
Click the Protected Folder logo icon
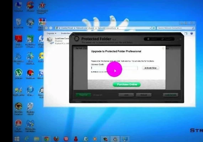[77, 38]
